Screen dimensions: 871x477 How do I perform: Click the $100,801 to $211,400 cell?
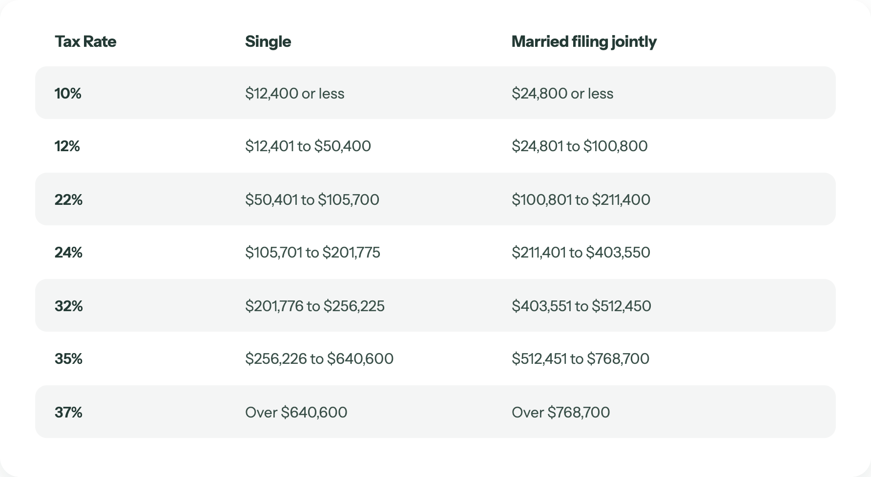tap(581, 199)
